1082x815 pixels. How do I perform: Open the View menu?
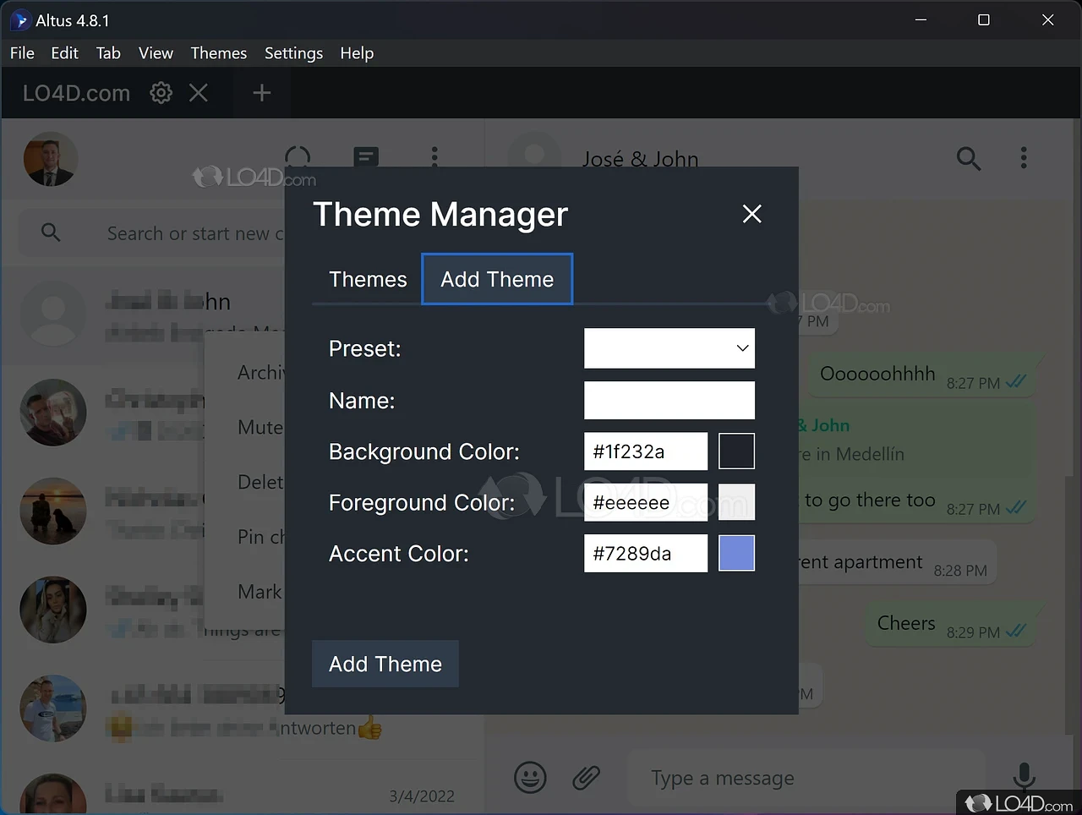click(x=156, y=53)
